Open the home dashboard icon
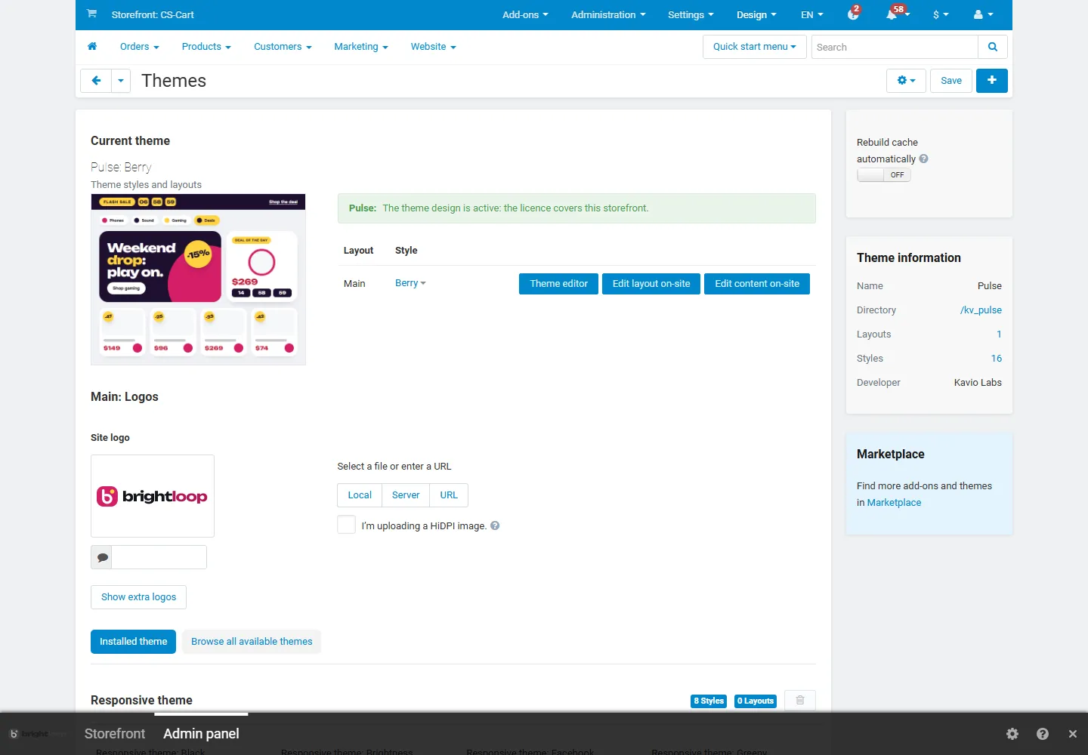Image resolution: width=1088 pixels, height=755 pixels. [x=92, y=47]
